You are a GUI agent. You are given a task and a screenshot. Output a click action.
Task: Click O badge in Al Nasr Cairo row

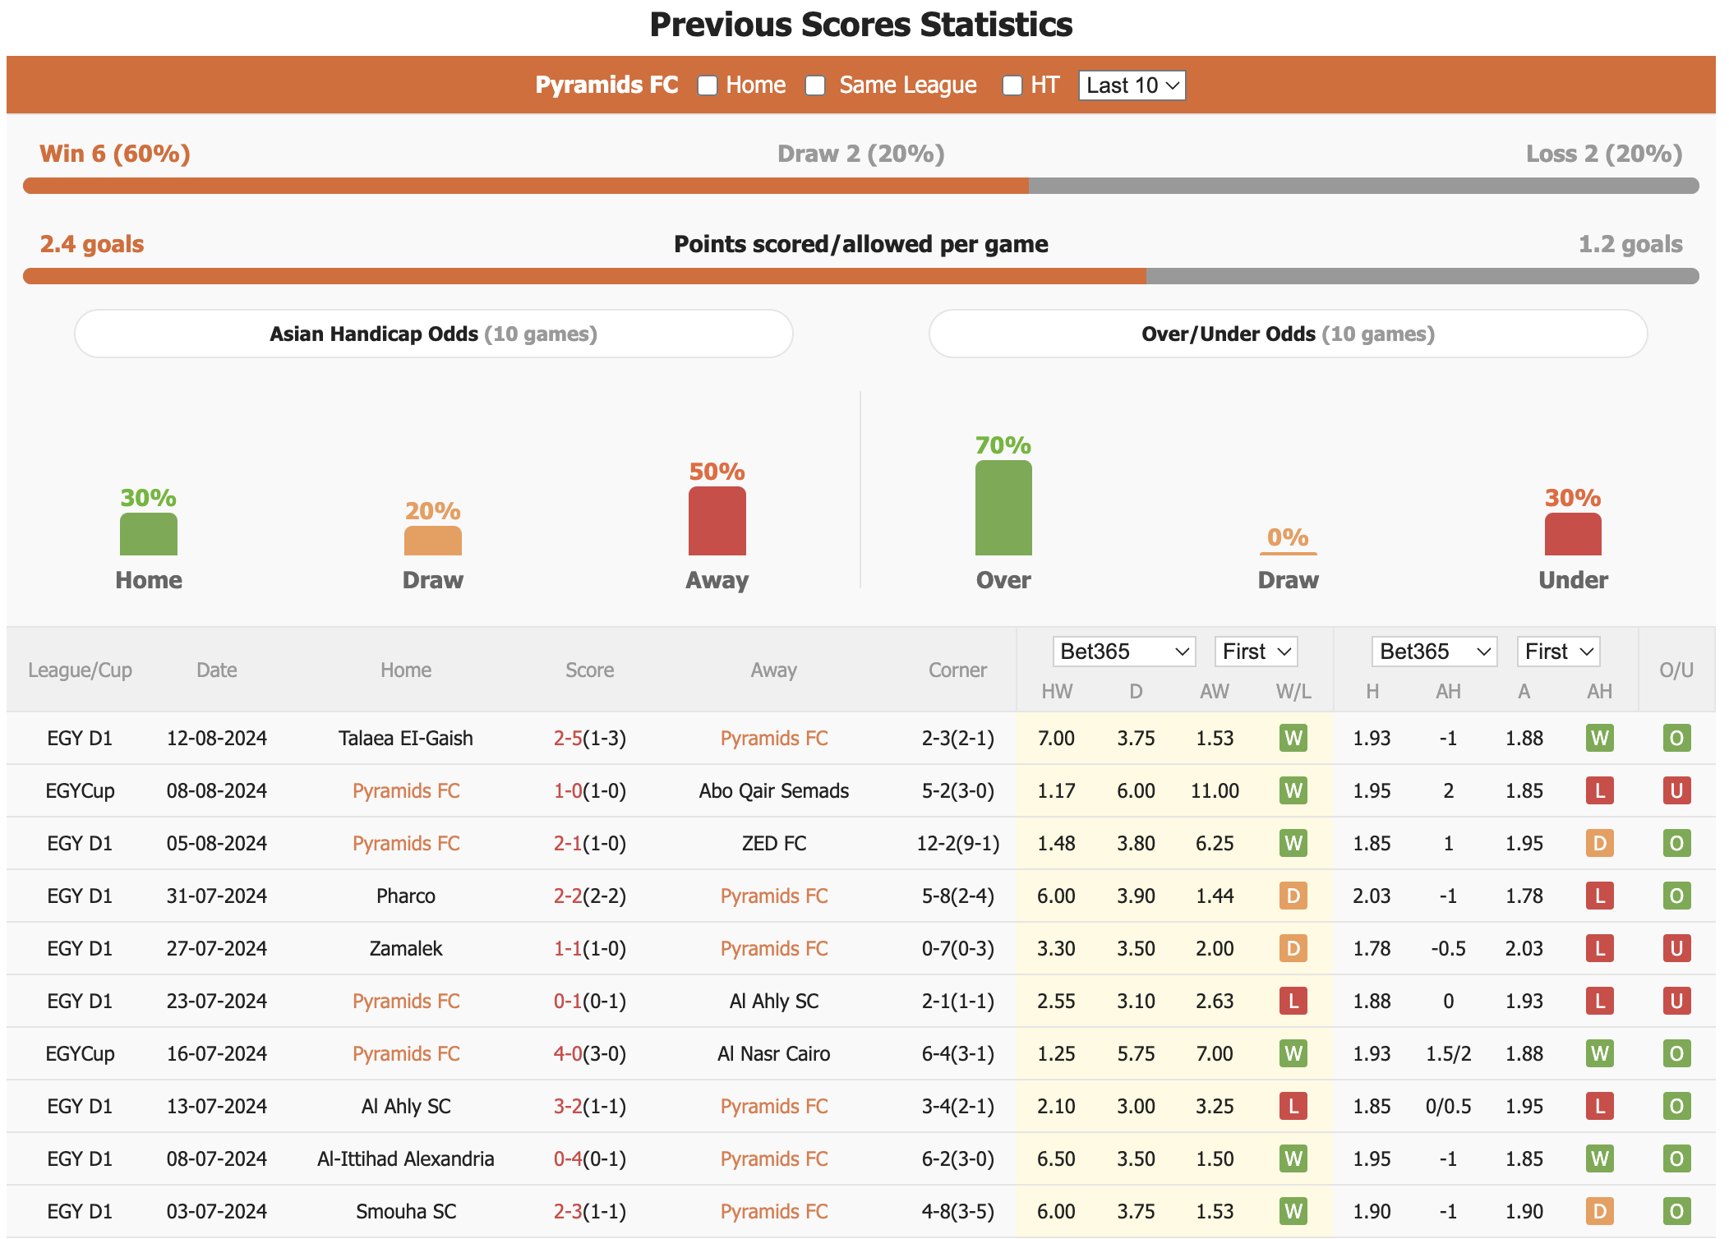point(1676,1053)
